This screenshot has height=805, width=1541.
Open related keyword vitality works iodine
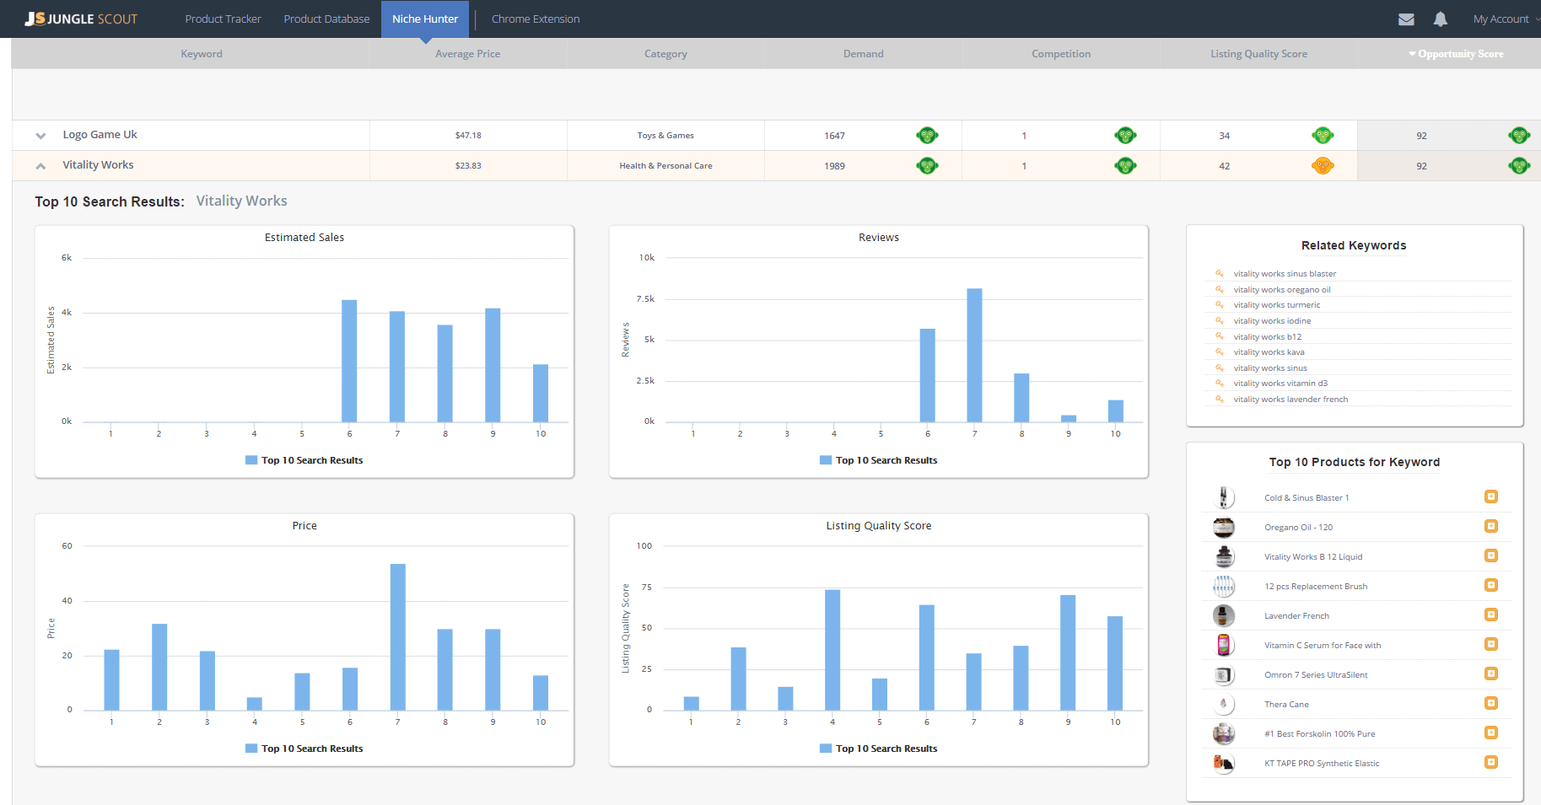click(1272, 320)
